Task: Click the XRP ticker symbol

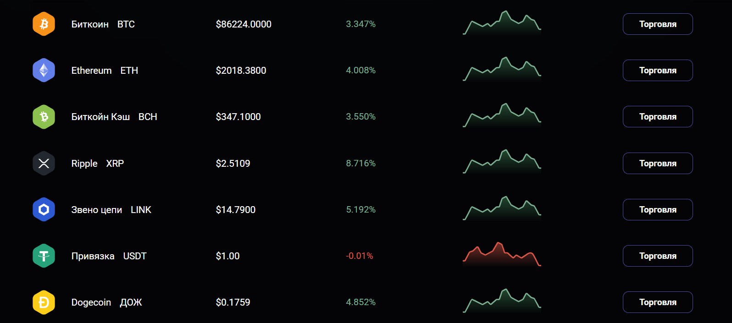Action: coord(115,164)
